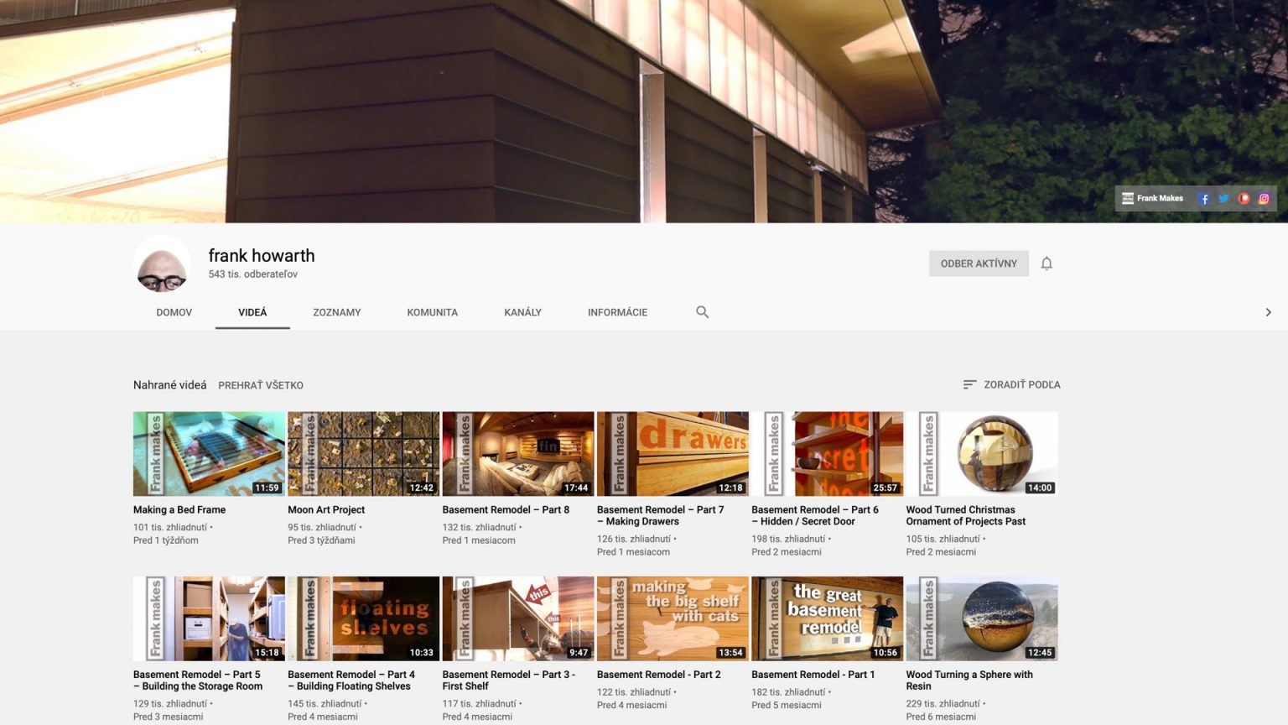1288x725 pixels.
Task: Open the Patreon icon in channel banner
Action: pos(1244,199)
